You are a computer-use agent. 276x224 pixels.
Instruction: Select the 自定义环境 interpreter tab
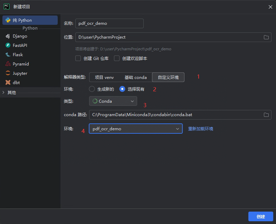[x=168, y=77]
